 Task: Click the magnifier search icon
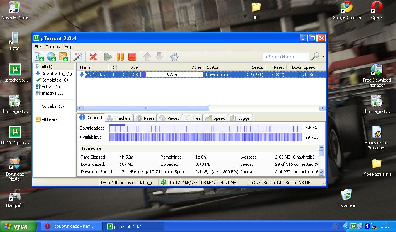315,57
